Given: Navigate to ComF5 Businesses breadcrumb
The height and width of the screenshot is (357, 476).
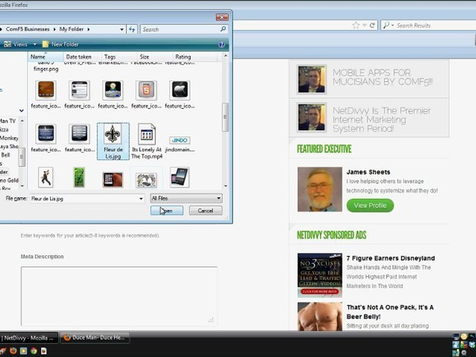Looking at the screenshot, I should (x=28, y=29).
